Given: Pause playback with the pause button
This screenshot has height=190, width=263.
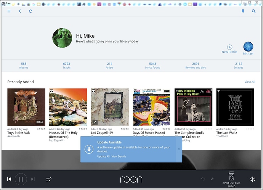Looking at the screenshot, I should point(21,179).
